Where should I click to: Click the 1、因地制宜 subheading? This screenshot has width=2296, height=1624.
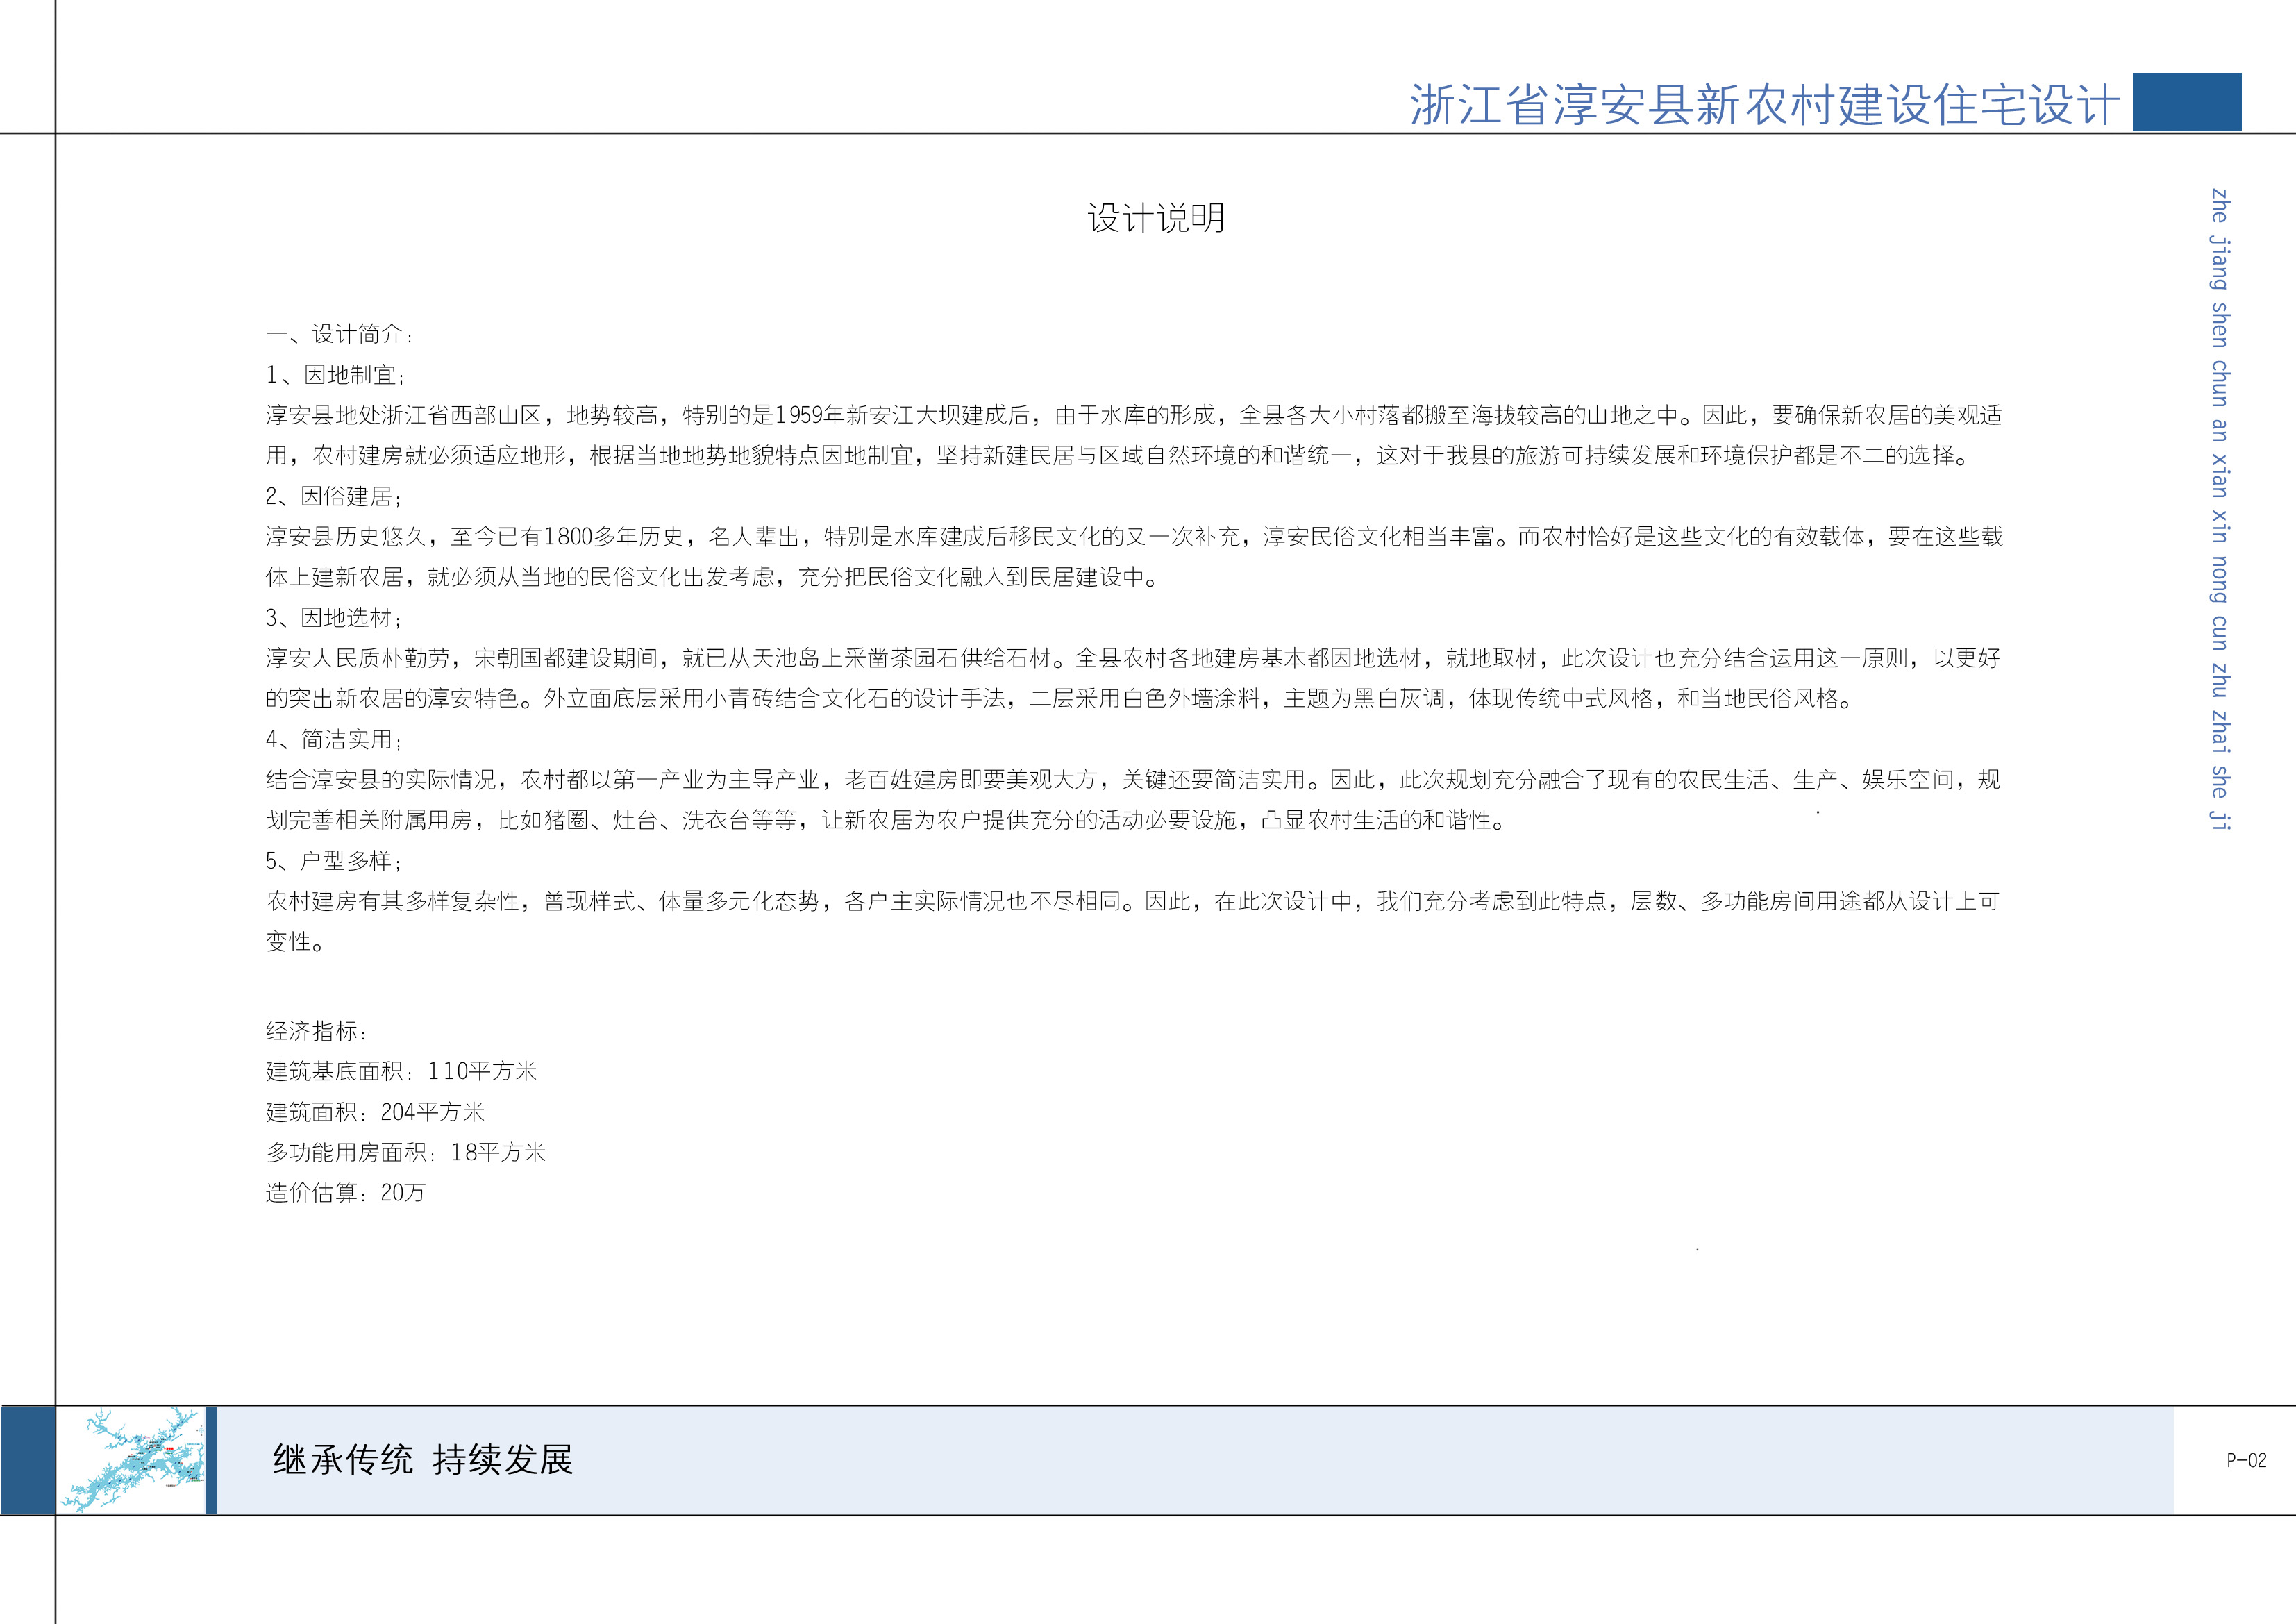pos(335,375)
